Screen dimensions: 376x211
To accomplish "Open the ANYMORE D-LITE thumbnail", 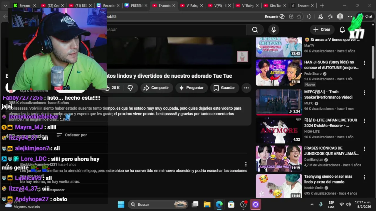I will 279,130.
